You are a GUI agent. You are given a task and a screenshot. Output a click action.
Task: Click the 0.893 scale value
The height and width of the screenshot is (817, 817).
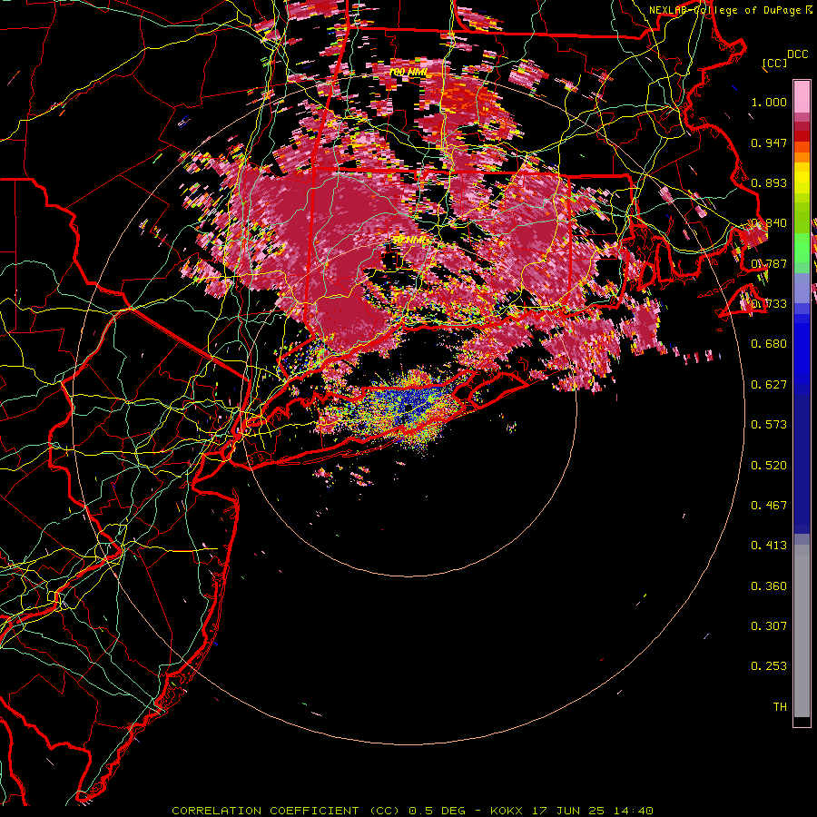[769, 182]
